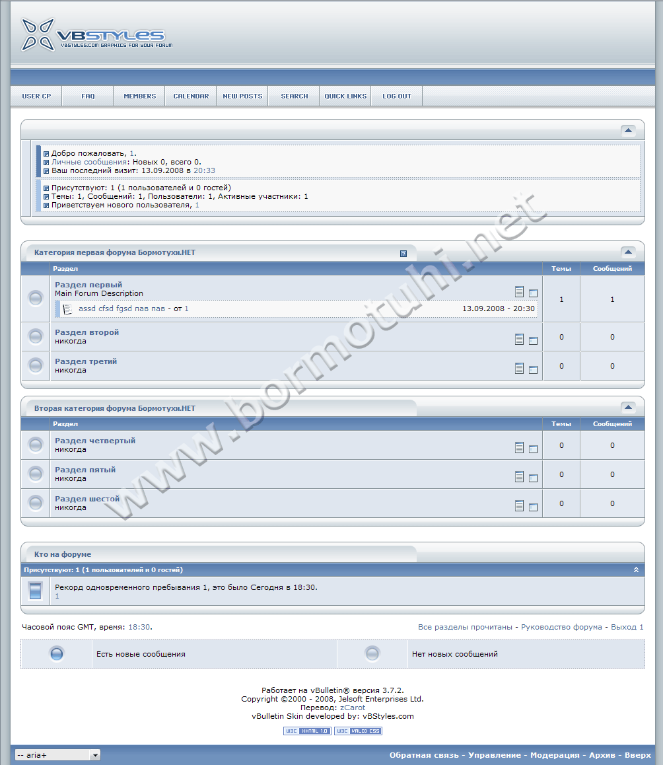Click window icon in 'Раздел второй' row
663x765 pixels.
533,340
